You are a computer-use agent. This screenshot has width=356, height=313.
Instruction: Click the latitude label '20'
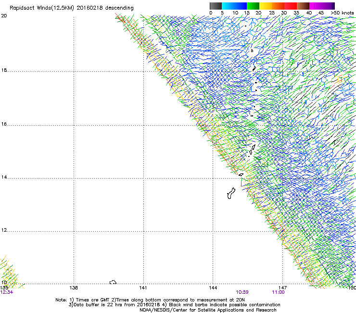(4, 16)
